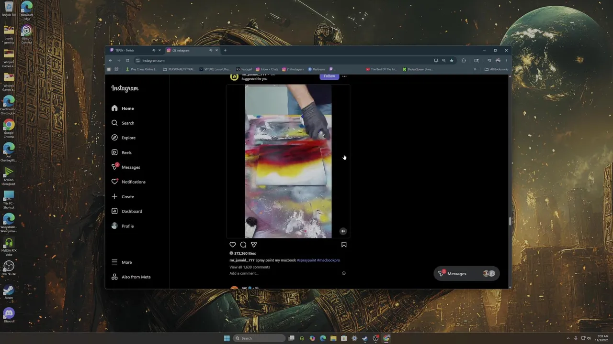Open Notifications in Instagram sidebar

tap(128, 182)
